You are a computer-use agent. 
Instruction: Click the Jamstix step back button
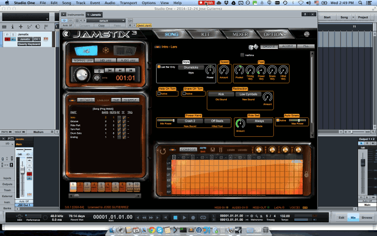coord(120,70)
